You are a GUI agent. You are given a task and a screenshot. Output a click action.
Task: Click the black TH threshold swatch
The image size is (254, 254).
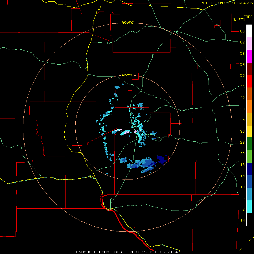(x=249, y=220)
